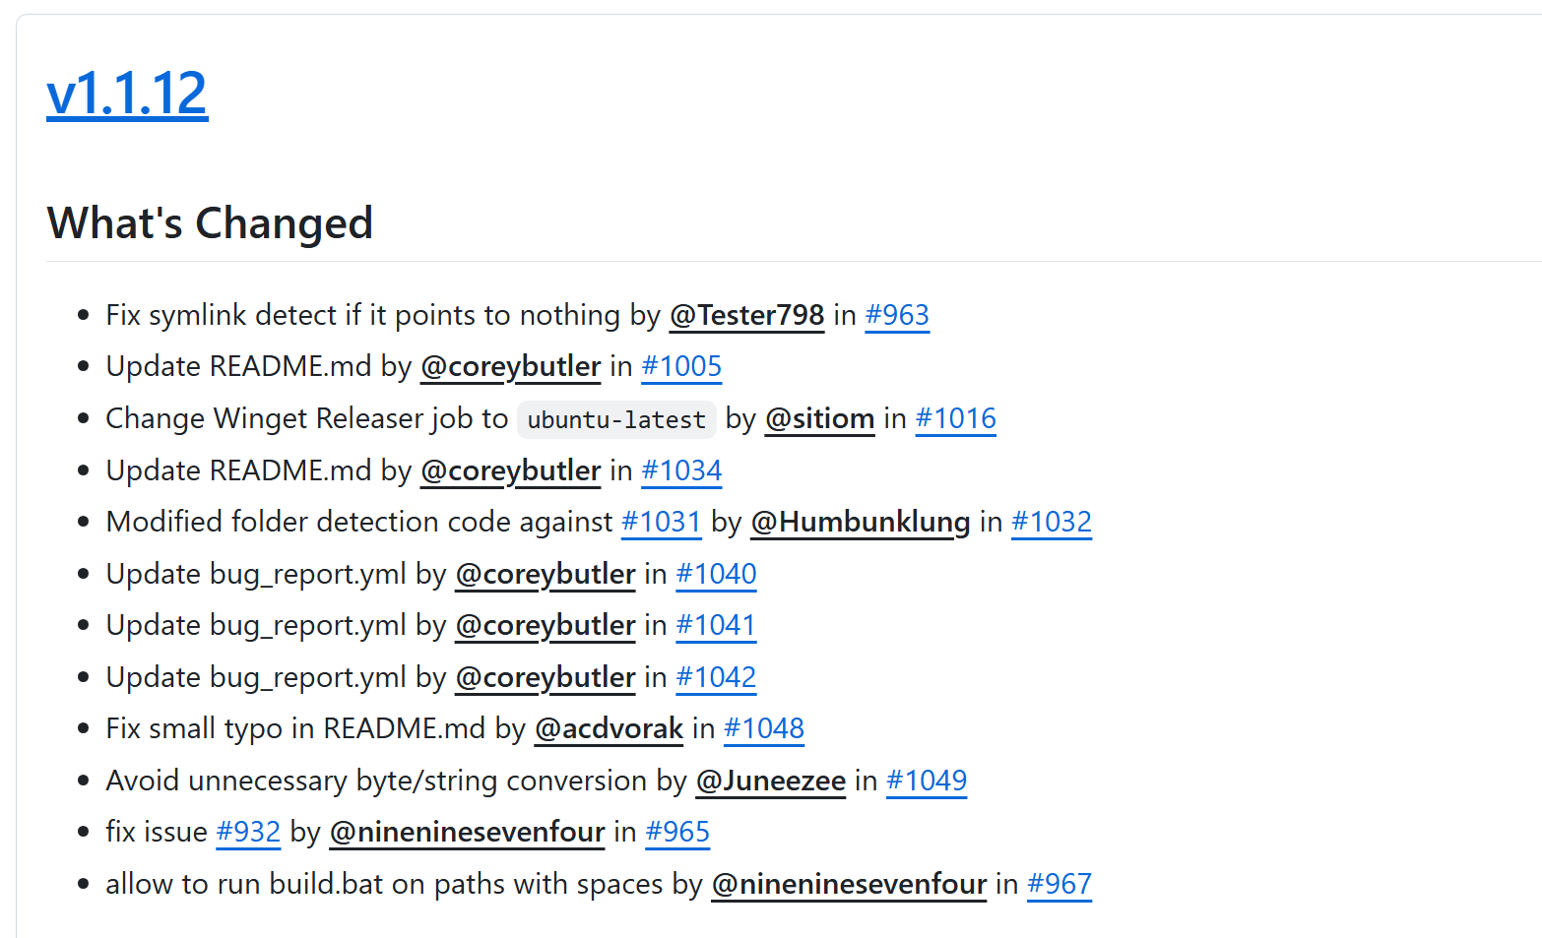Open the @Tester798 profile link
Viewport: 1542px width, 938px height.
pyautogui.click(x=746, y=315)
